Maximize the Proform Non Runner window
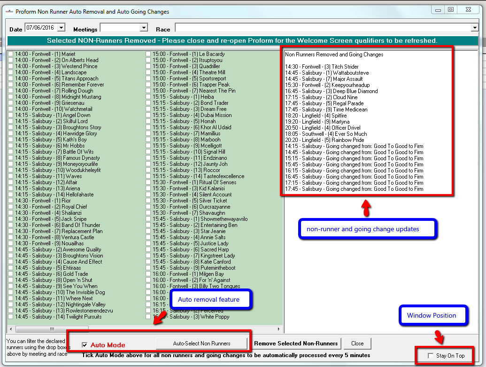Viewport: 486px width, 367px height. click(451, 10)
